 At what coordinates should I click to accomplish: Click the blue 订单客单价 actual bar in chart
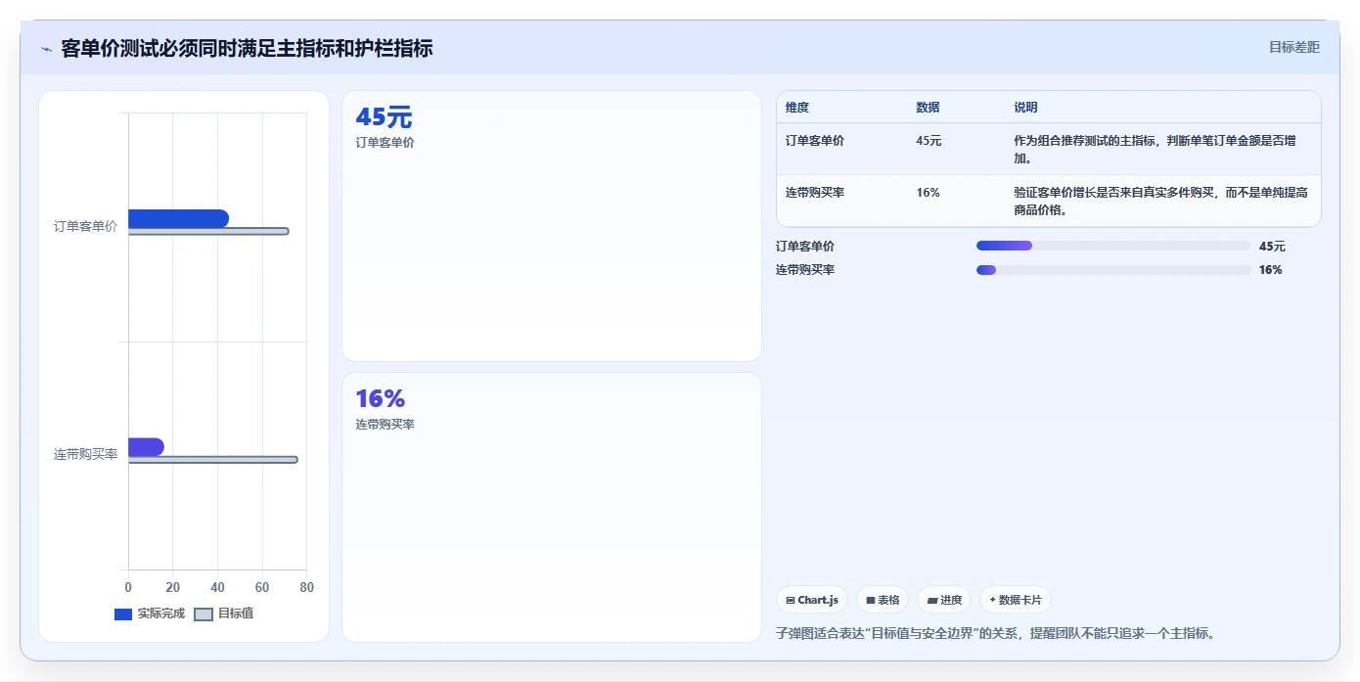(178, 218)
